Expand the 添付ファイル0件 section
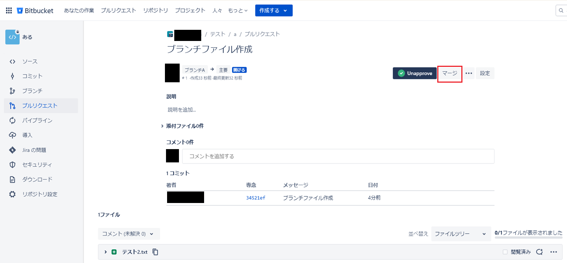 [162, 126]
